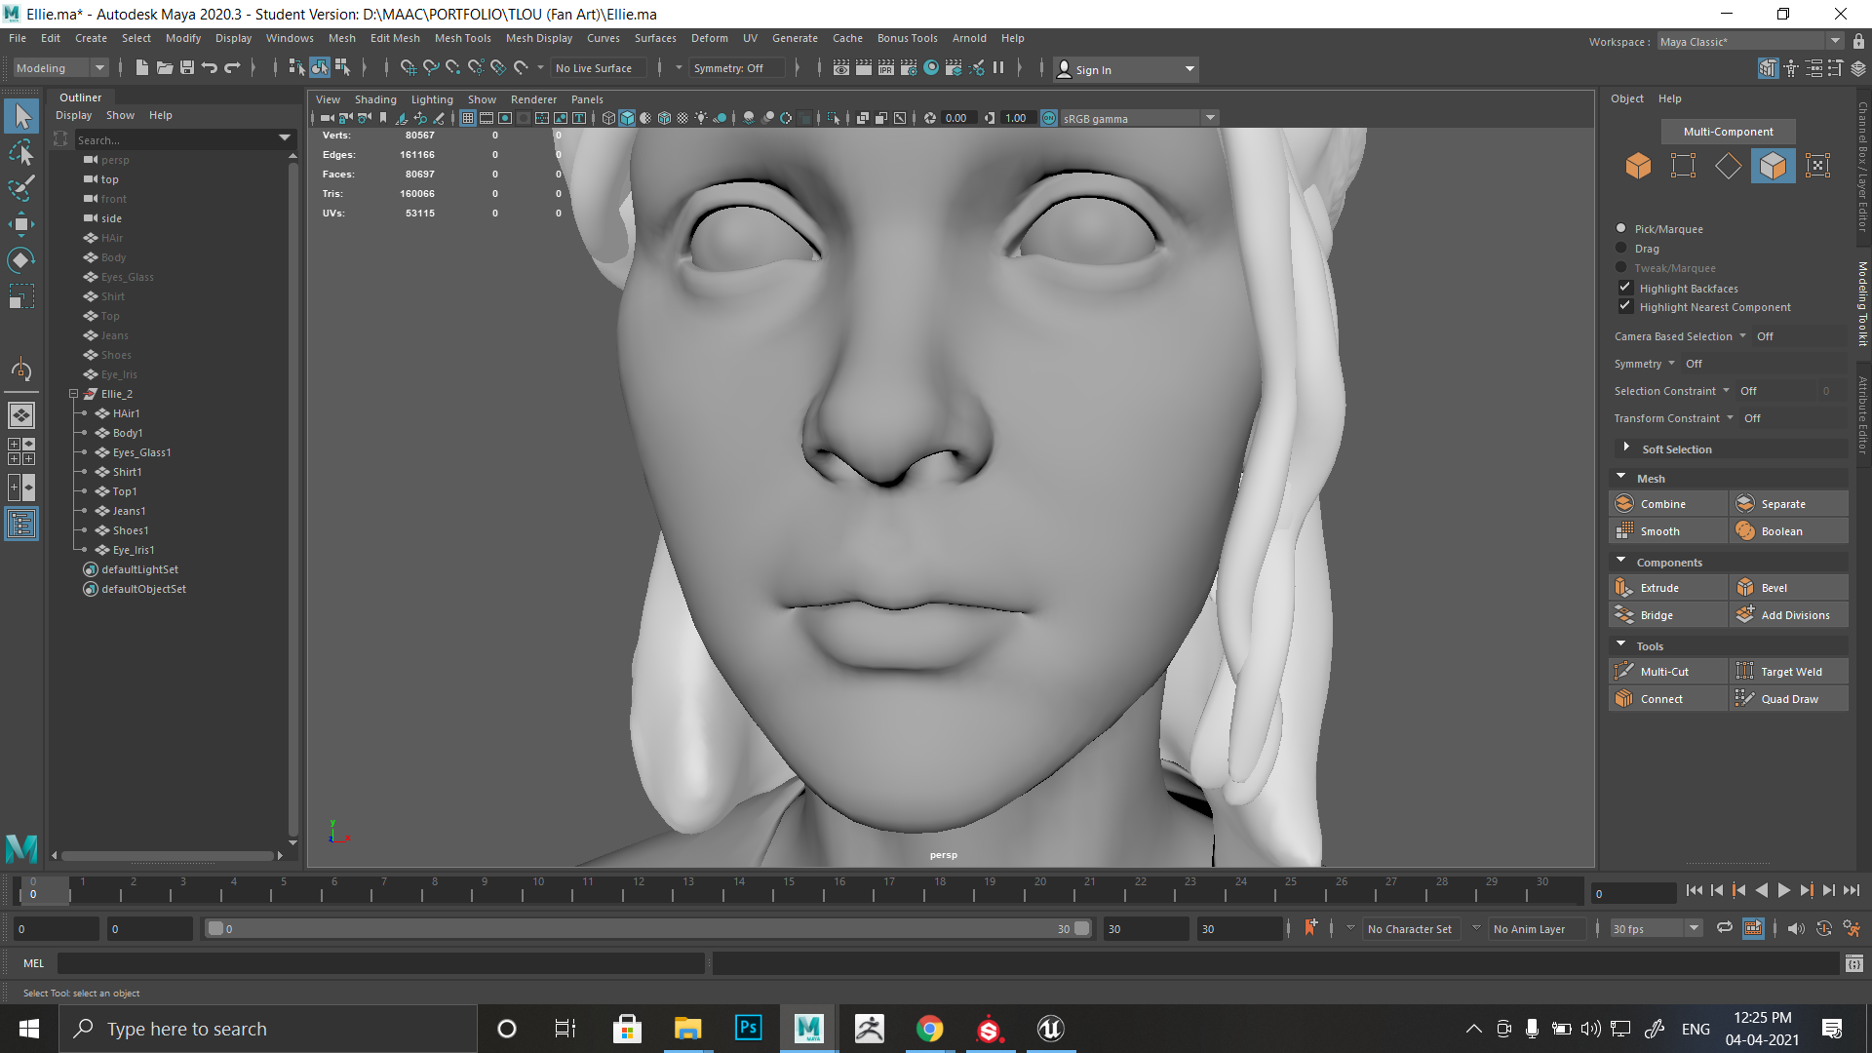This screenshot has height=1053, width=1872.
Task: Open the Workspace Maya Classic dropdown
Action: [1750, 42]
